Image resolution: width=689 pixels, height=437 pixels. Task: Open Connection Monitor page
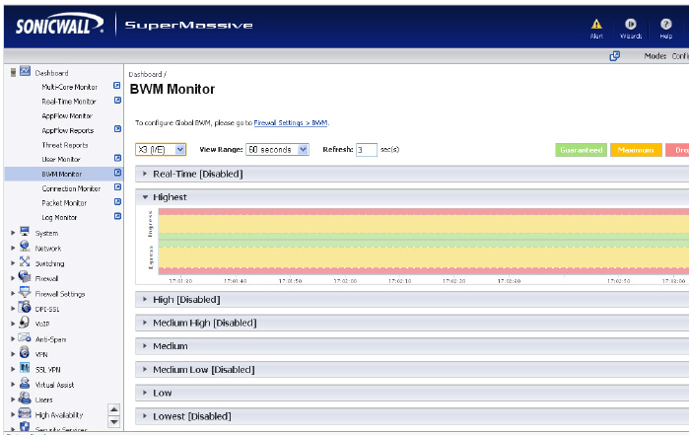[71, 188]
